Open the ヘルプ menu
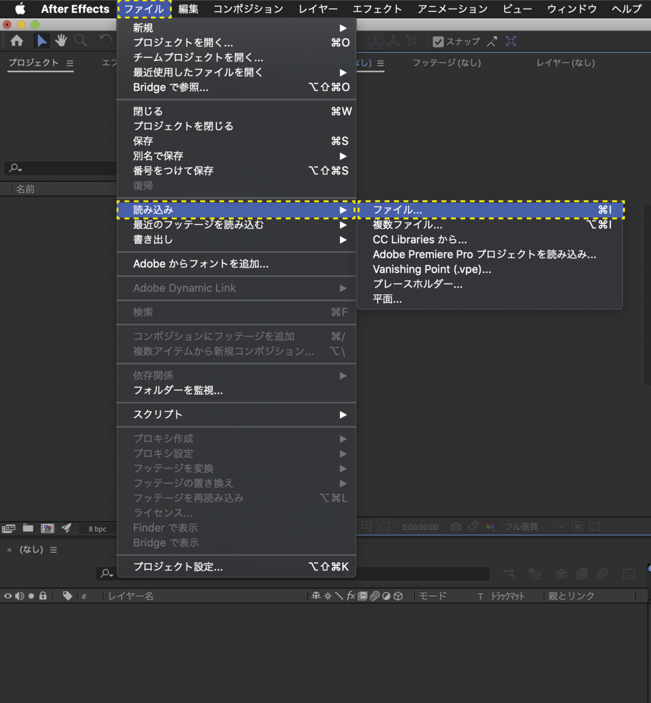Image resolution: width=651 pixels, height=703 pixels. (626, 9)
